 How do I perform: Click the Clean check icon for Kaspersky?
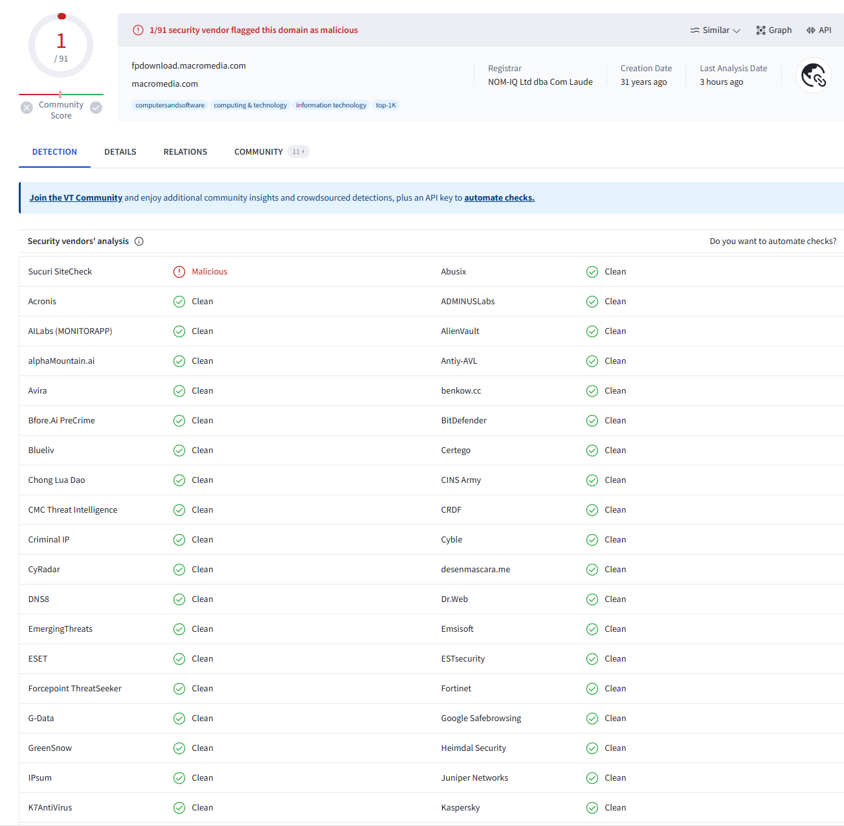click(592, 808)
